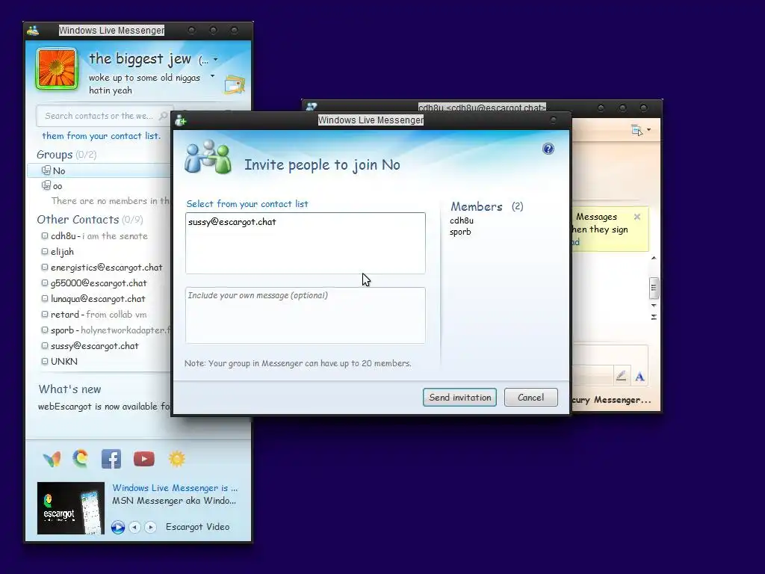
Task: Click the main window Messenger buddies title icon
Action: (33, 30)
